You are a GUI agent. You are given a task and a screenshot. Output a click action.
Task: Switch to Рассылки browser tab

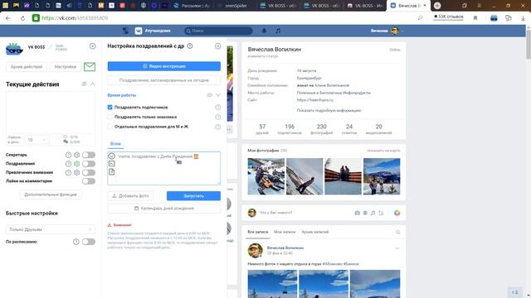click(x=192, y=6)
